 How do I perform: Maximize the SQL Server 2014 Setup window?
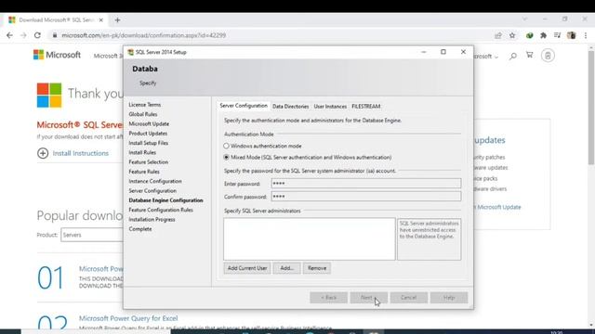pos(443,52)
